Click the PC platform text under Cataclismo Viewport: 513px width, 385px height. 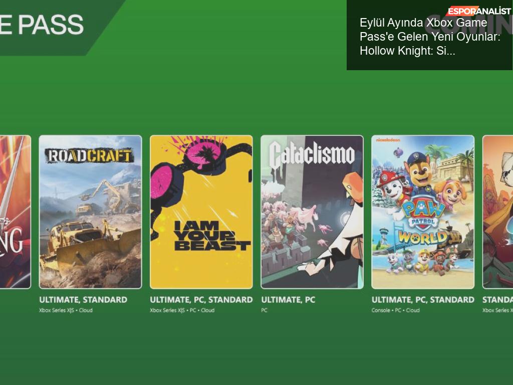pyautogui.click(x=265, y=310)
